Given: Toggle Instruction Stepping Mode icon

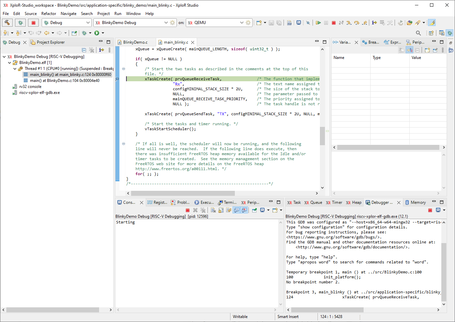Looking at the screenshot, I should (x=374, y=23).
